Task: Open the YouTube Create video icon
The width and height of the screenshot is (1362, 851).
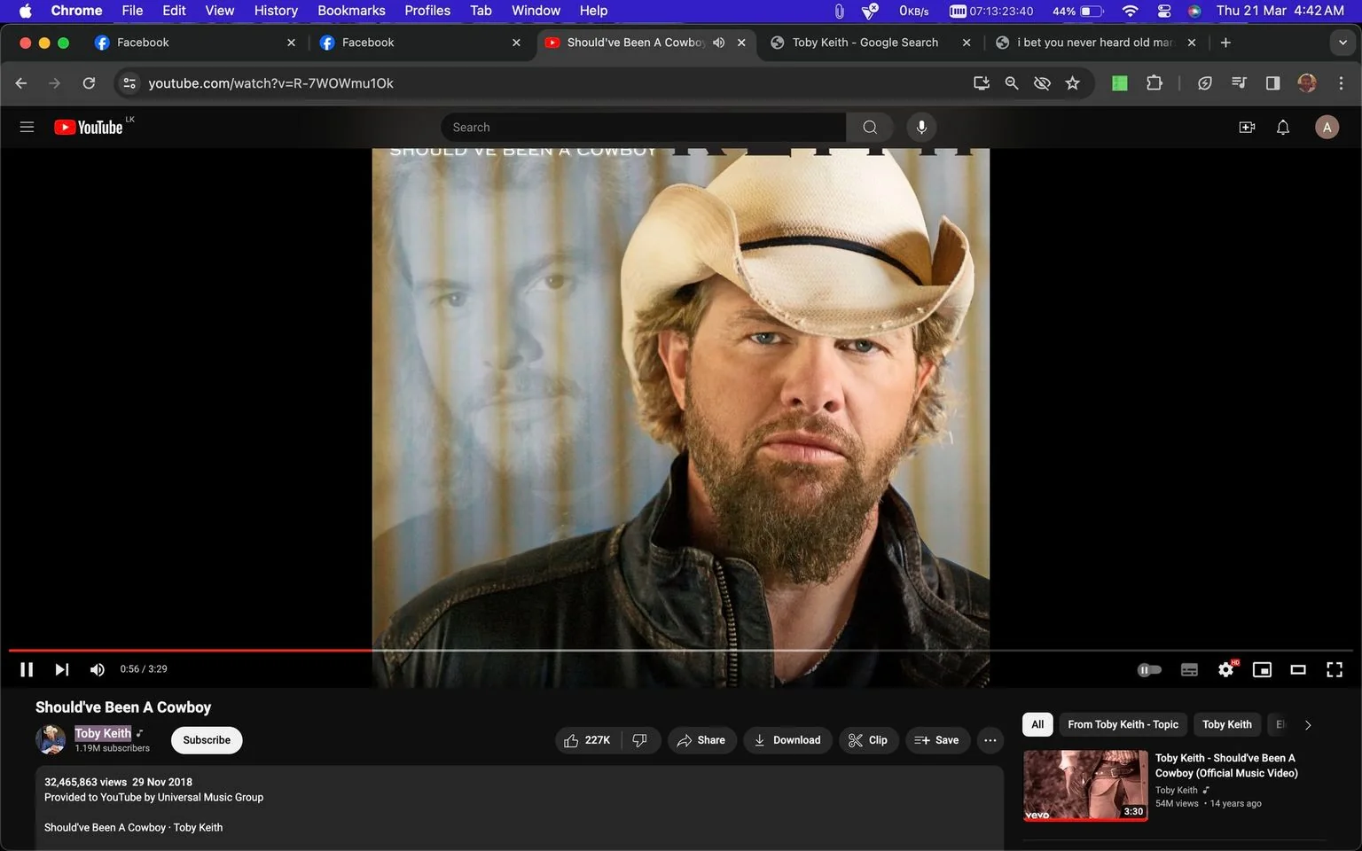Action: tap(1247, 127)
